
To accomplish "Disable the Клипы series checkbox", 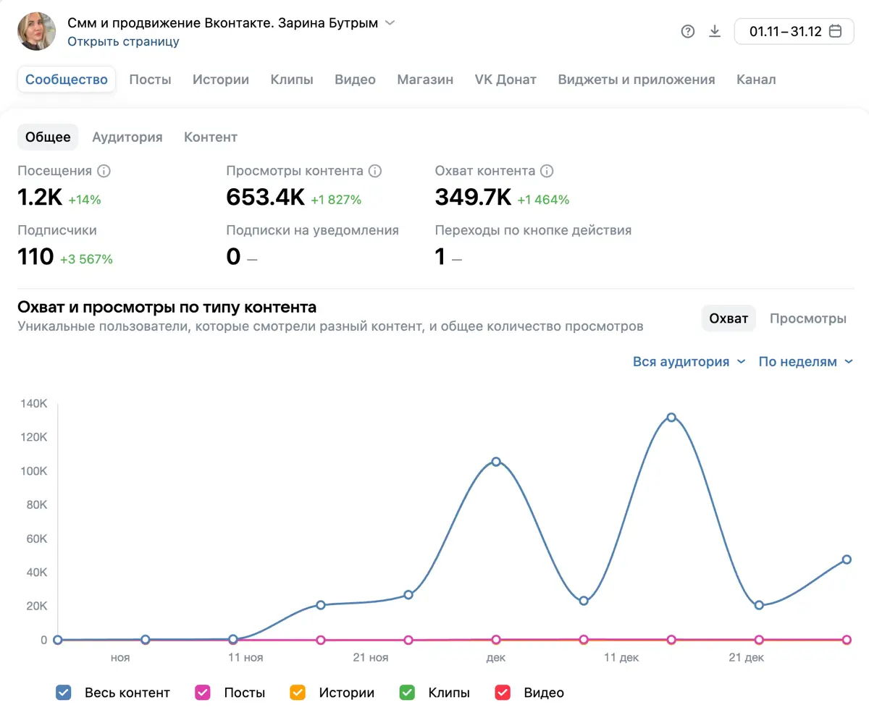I will click(407, 693).
